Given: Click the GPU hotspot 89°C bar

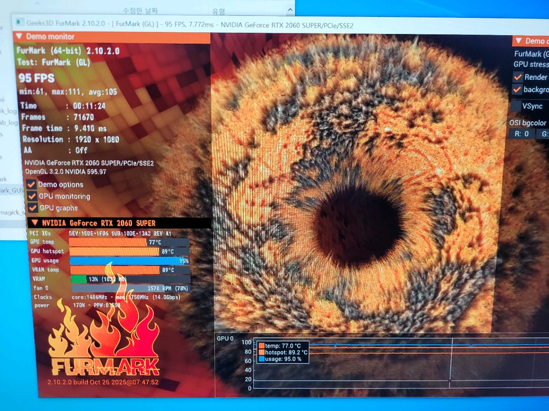Looking at the screenshot, I should [x=129, y=252].
